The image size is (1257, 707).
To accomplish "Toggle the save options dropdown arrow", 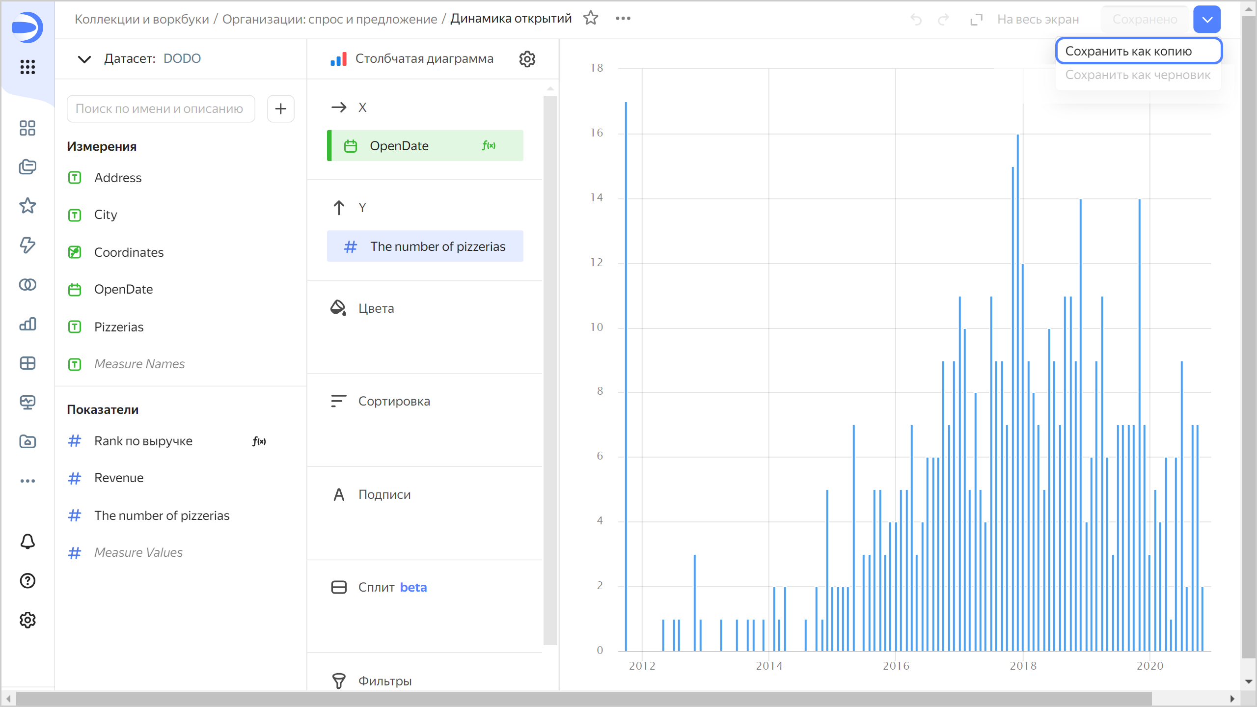I will tap(1207, 20).
